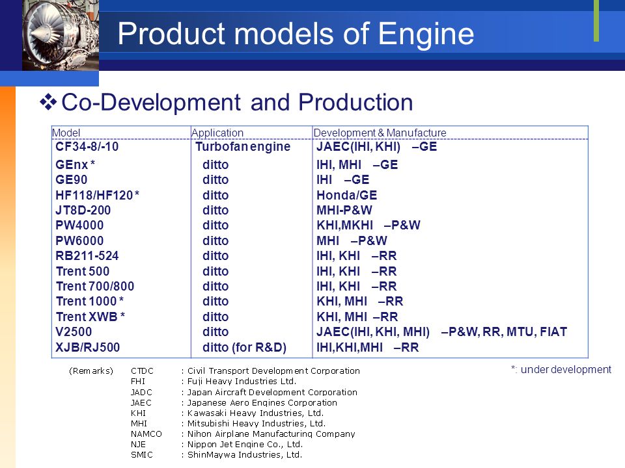Click the '*: under development' footnote
625x468 pixels.
pos(561,370)
